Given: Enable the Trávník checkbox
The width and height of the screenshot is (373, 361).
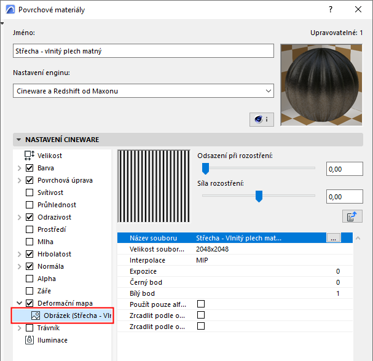Looking at the screenshot, I should (x=29, y=328).
